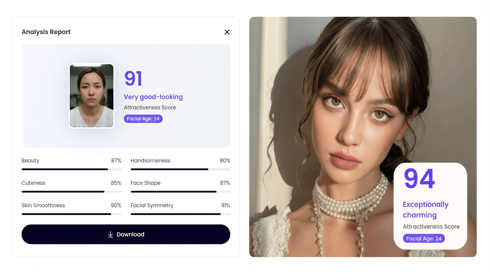Click the Face Shape progress bar
The image size is (489, 273).
(180, 192)
